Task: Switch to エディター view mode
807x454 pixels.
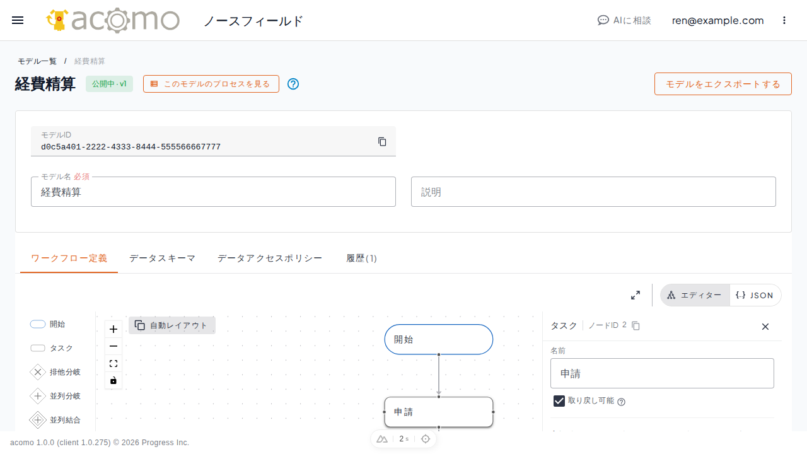Action: 695,295
